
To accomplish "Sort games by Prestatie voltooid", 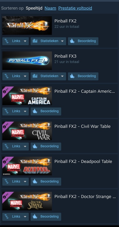I will pyautogui.click(x=75, y=8).
